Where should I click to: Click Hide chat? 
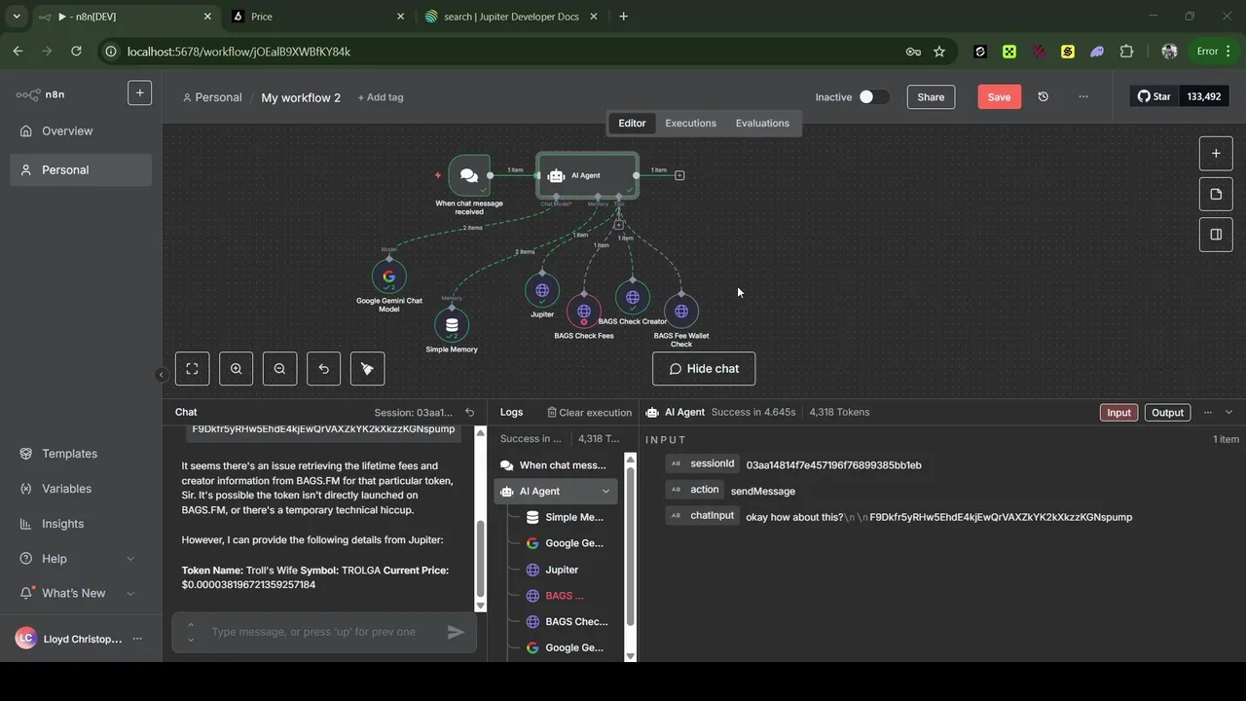point(704,369)
